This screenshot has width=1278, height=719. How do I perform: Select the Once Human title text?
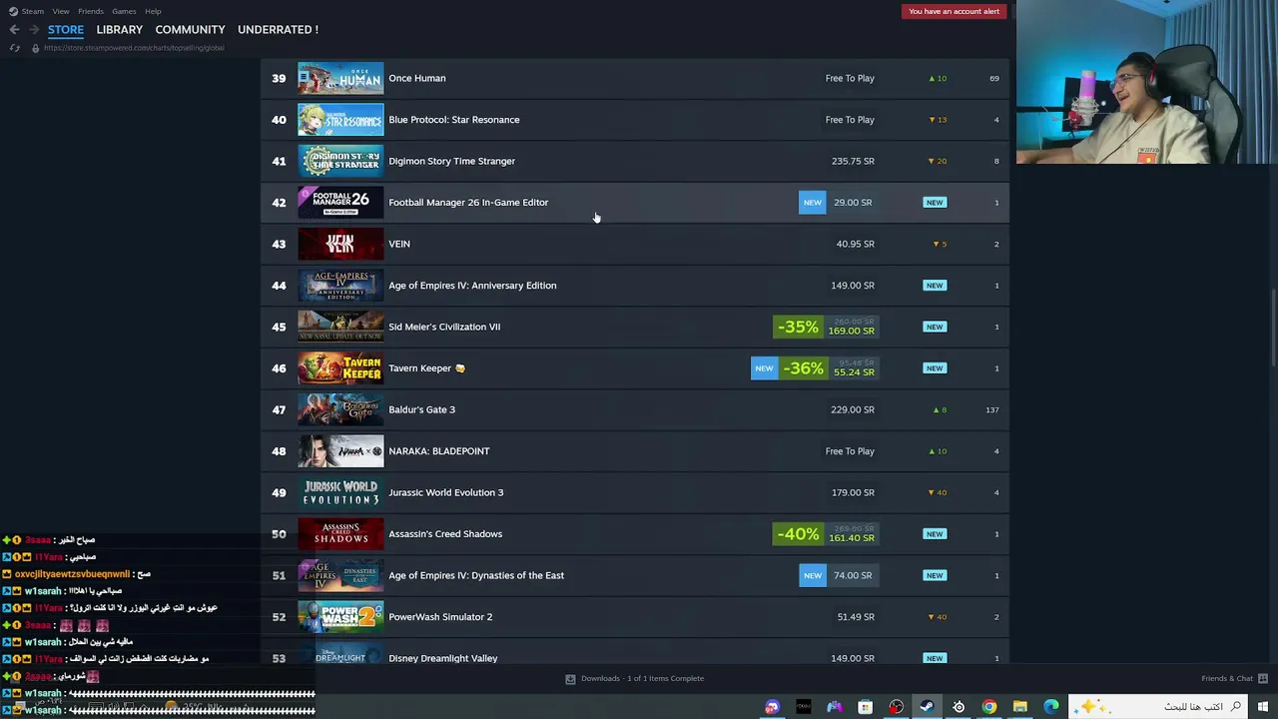pyautogui.click(x=417, y=78)
